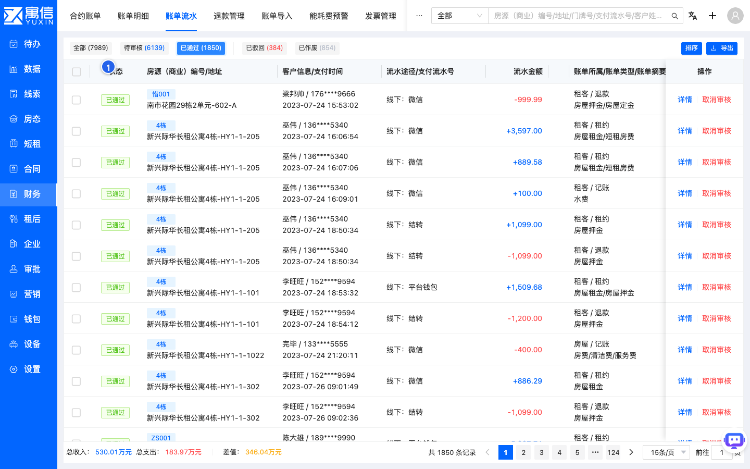The height and width of the screenshot is (469, 750).
Task: Check the row with amount +1,509.68
Action: [77, 287]
